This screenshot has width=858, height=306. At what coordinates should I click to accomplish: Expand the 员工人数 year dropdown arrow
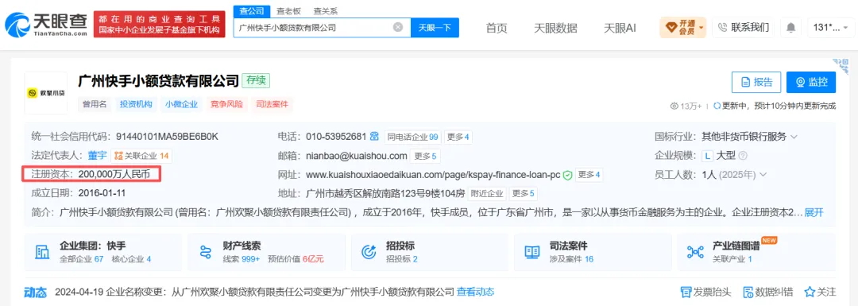763,175
